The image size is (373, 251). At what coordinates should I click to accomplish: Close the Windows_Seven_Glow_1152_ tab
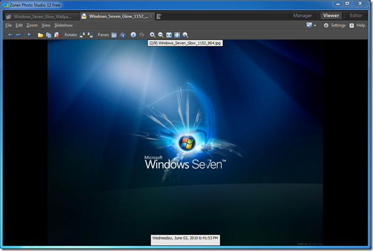click(x=151, y=17)
